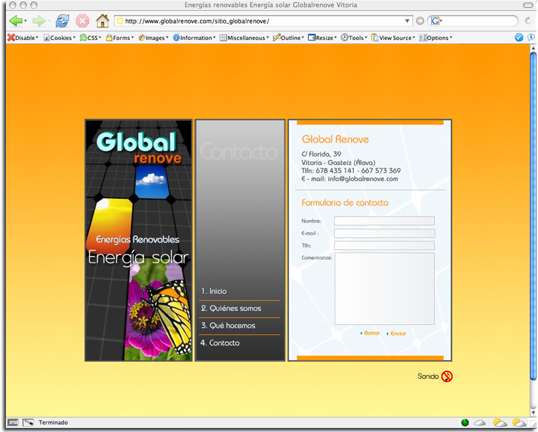Image resolution: width=538 pixels, height=432 pixels.
Task: Click the grey Go arrow button
Action: click(420, 21)
